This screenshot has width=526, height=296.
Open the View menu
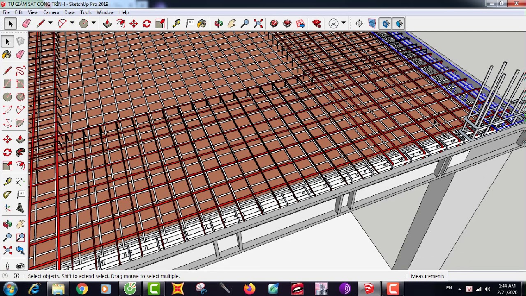pos(33,12)
